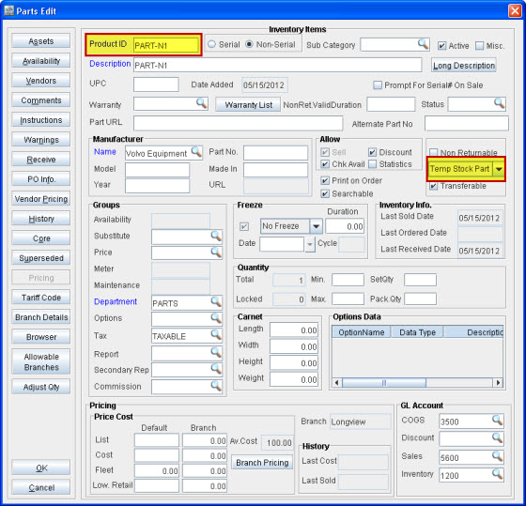Viewport: 526px width, 506px height.
Task: Enable the Statistics checkbox
Action: coord(372,164)
